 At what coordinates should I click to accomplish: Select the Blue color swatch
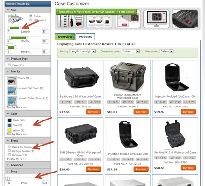10,125
